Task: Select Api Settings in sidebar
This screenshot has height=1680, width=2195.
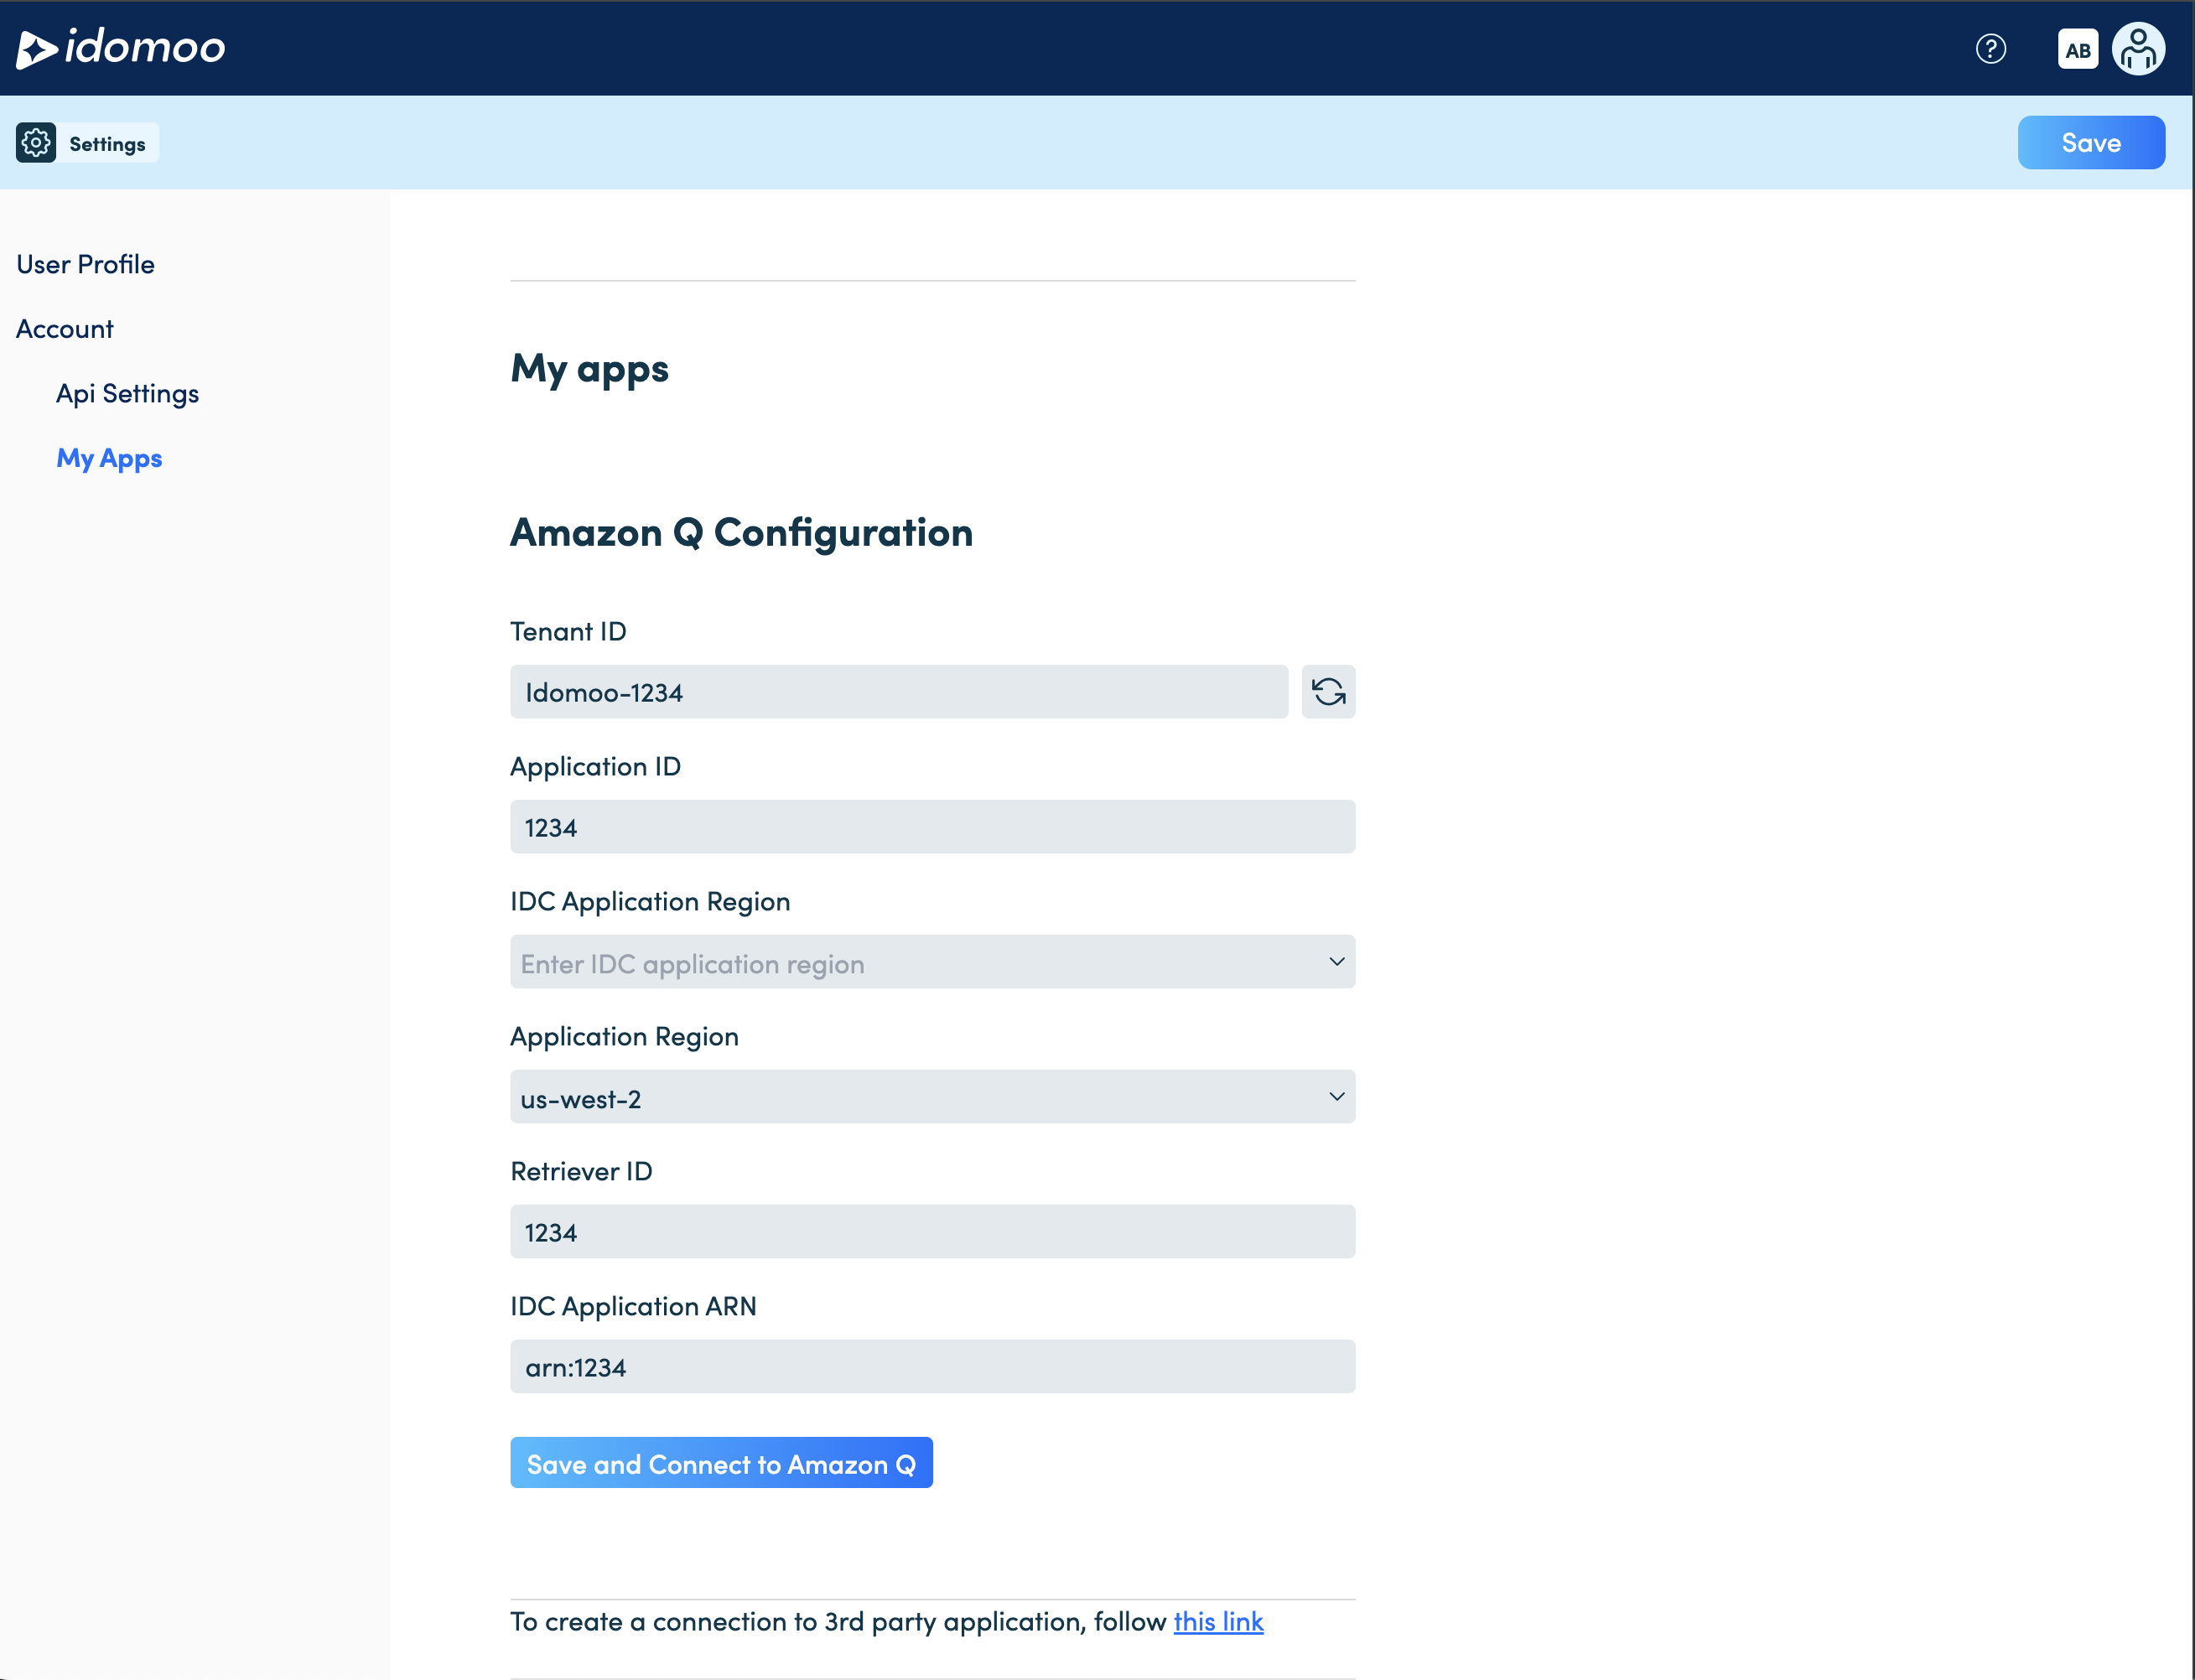Action: click(x=128, y=394)
